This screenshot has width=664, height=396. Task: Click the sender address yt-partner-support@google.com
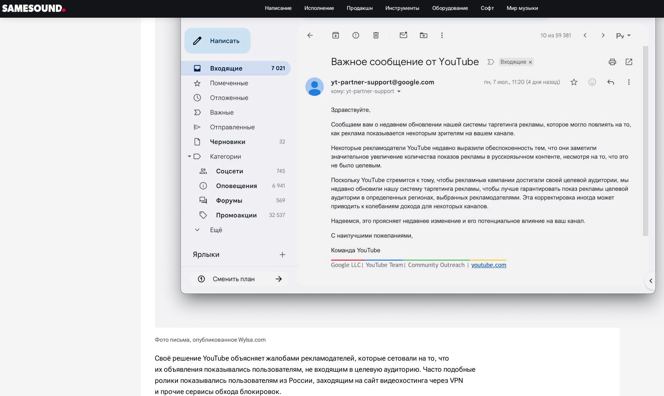(x=382, y=82)
